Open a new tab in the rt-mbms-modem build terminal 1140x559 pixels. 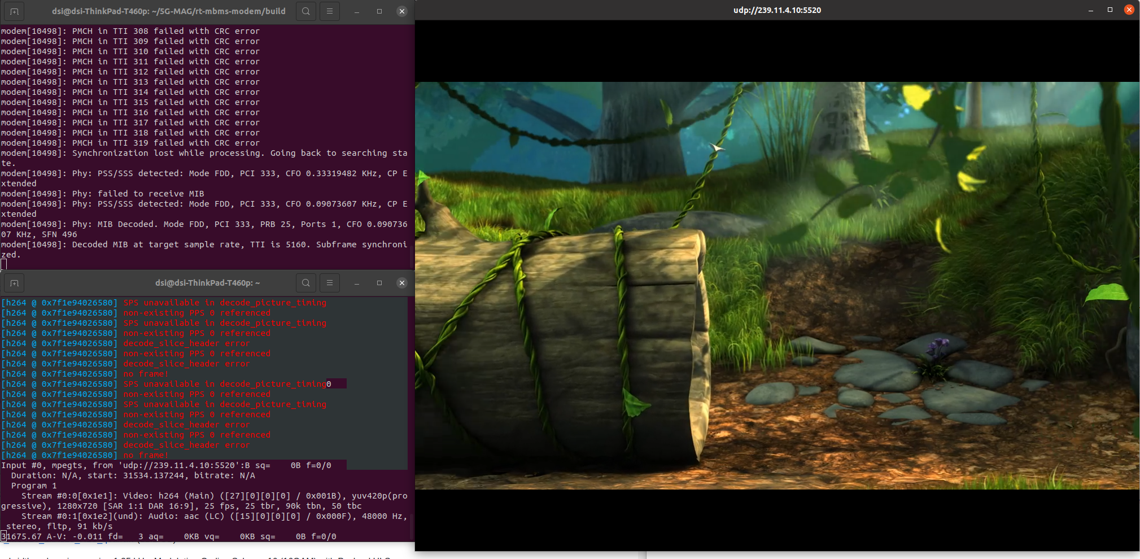[14, 11]
